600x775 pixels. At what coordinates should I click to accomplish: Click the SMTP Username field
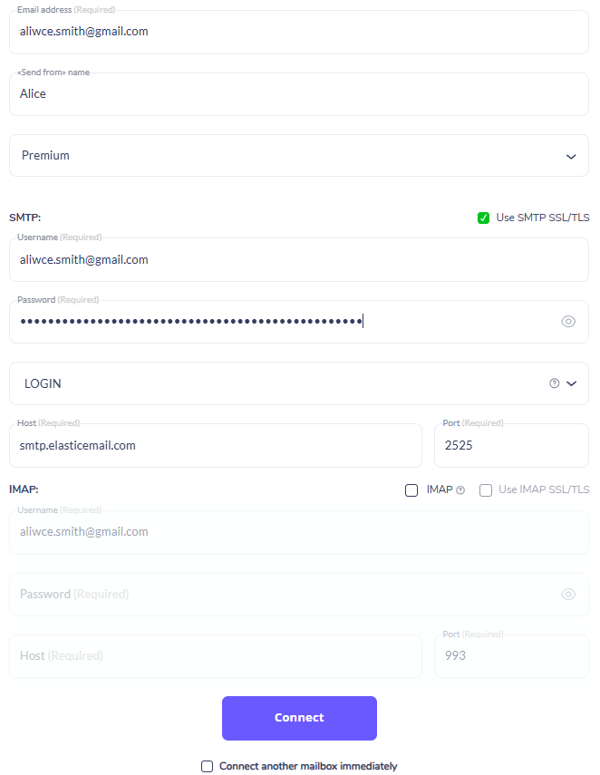pos(299,260)
